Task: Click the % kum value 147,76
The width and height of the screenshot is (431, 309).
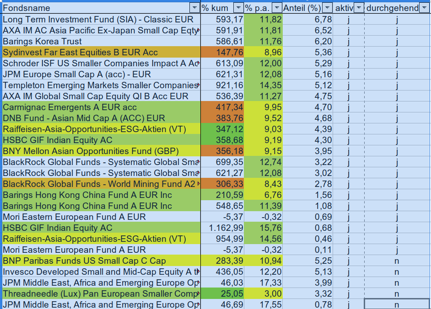Action: click(222, 52)
